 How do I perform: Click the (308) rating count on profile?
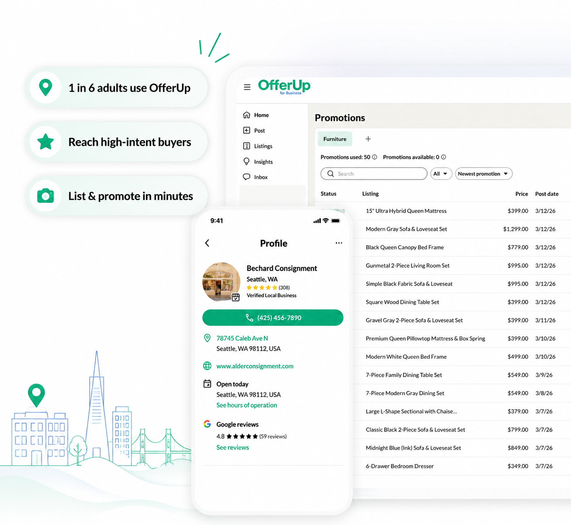tap(284, 288)
